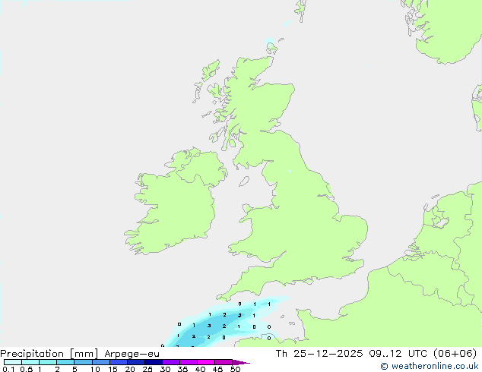
Task: Click the legend label '50'
Action: (x=235, y=369)
